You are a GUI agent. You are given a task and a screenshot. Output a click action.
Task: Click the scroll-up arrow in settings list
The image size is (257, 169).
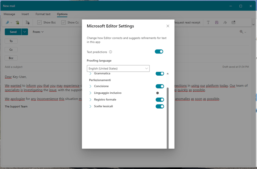pos(167,74)
